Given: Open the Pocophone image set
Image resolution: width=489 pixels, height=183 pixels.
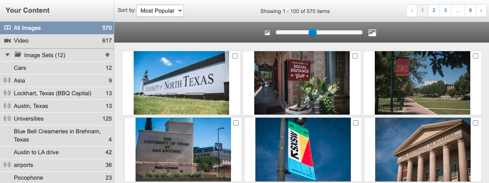Looking at the screenshot, I should coord(57,178).
